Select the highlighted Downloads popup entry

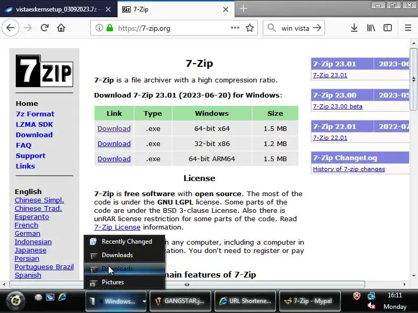[124, 269]
